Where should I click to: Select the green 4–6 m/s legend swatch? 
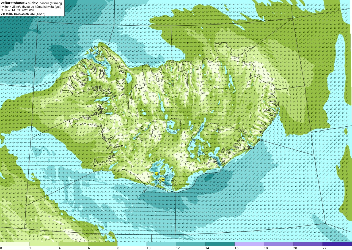(x=73, y=244)
